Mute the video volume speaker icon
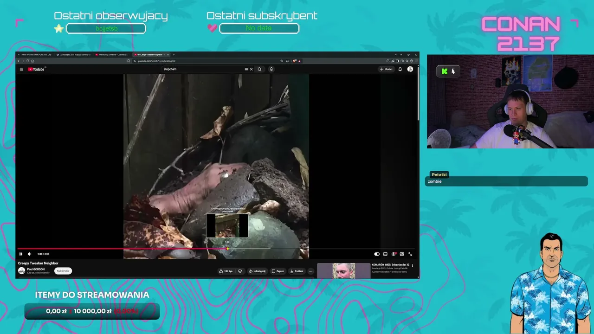 click(x=30, y=254)
